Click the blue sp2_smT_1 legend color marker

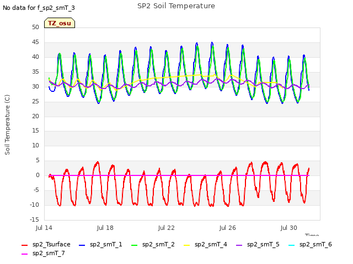(x=82, y=245)
